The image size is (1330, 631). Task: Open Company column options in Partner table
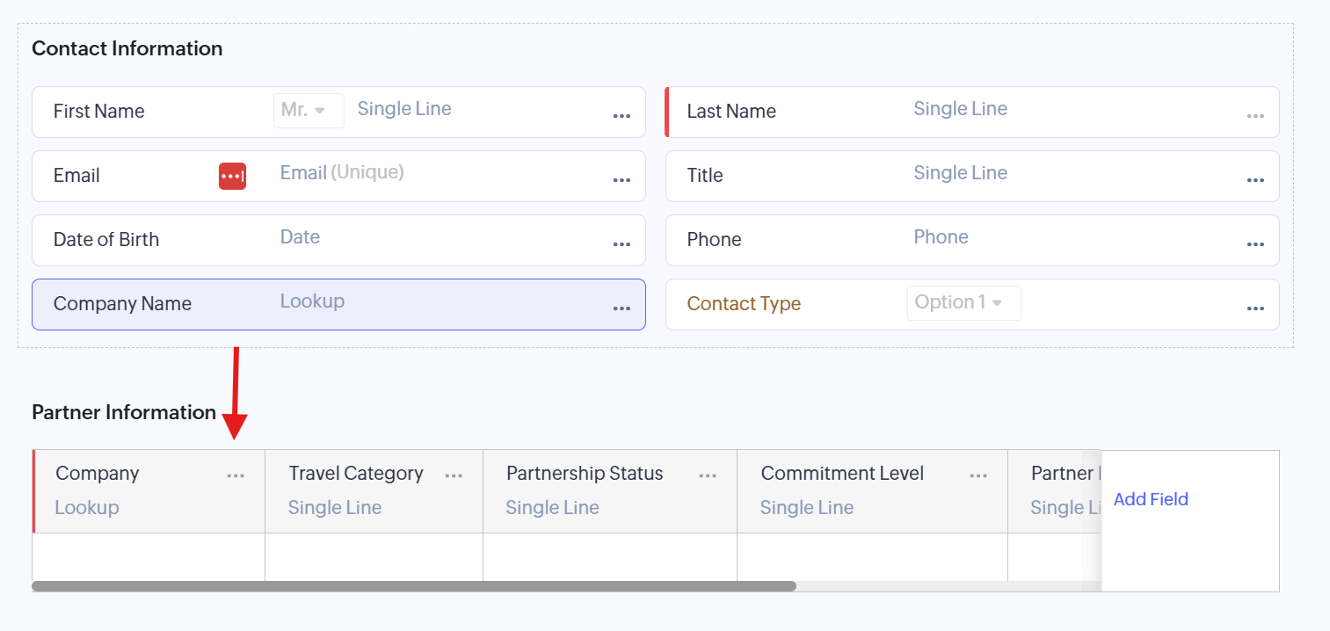(236, 475)
